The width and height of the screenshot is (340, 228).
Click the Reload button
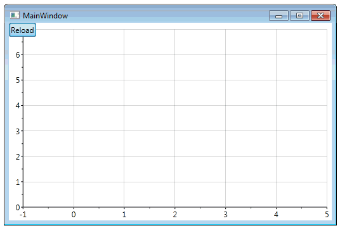click(22, 30)
